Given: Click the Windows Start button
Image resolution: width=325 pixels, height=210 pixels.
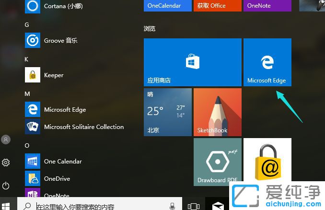Looking at the screenshot, I should (6, 206).
